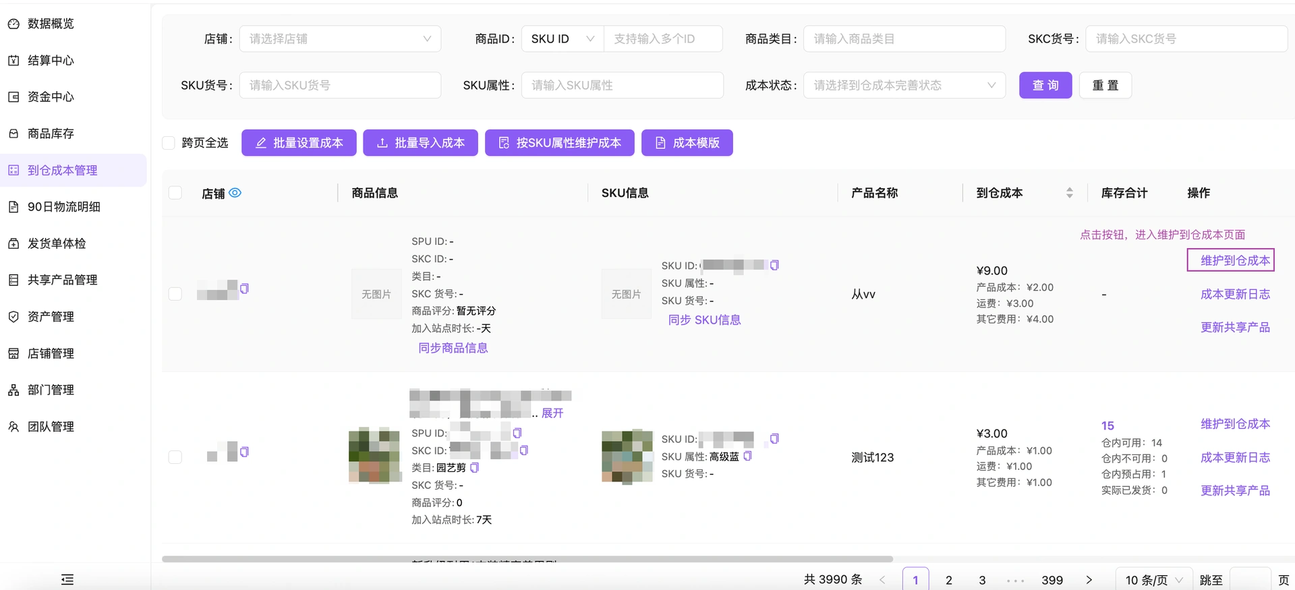Image resolution: width=1295 pixels, height=590 pixels.
Task: Open the 成本模版 button
Action: [x=687, y=143]
